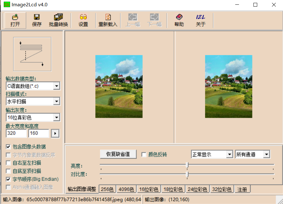Click max height field showing 160
This screenshot has width=283, height=204.
click(39, 133)
